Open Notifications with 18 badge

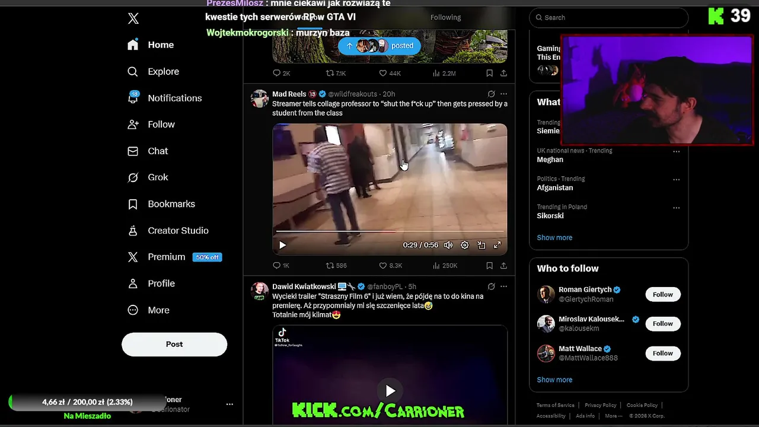165,98
